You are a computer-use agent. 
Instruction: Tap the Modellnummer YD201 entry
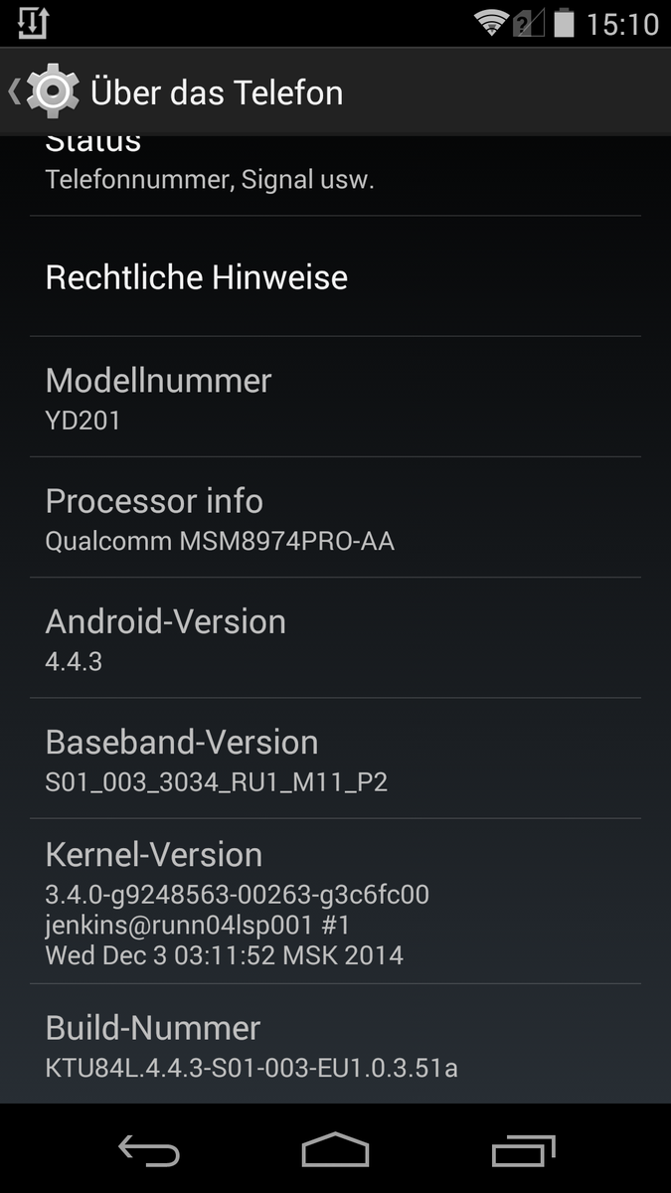[335, 397]
